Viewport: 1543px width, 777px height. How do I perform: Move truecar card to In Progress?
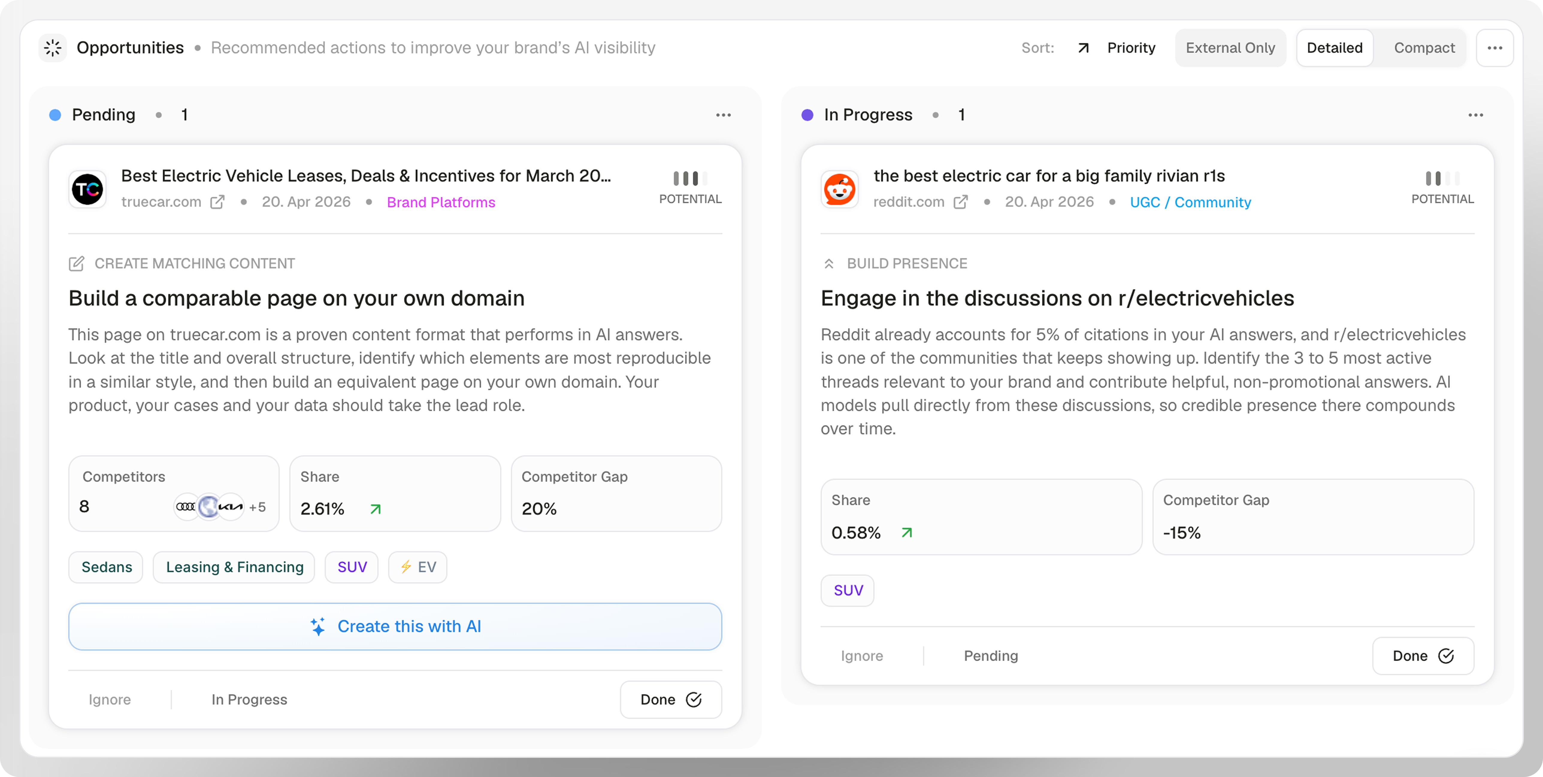[x=249, y=700]
